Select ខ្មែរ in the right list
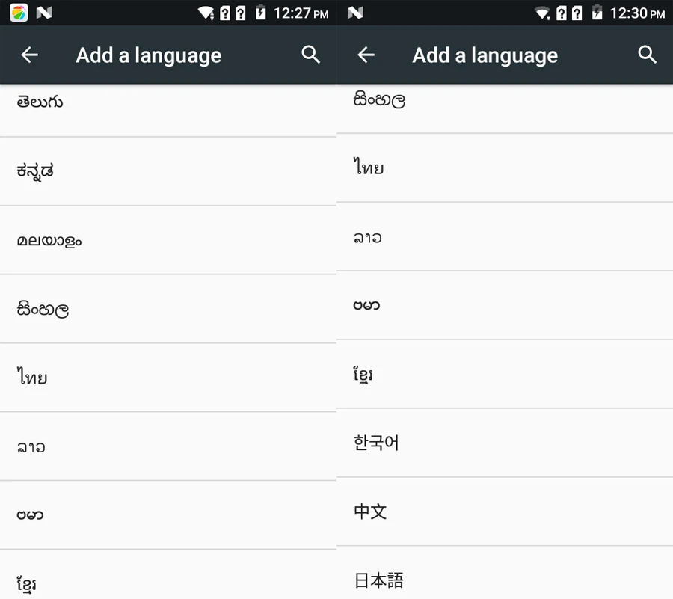 click(505, 374)
